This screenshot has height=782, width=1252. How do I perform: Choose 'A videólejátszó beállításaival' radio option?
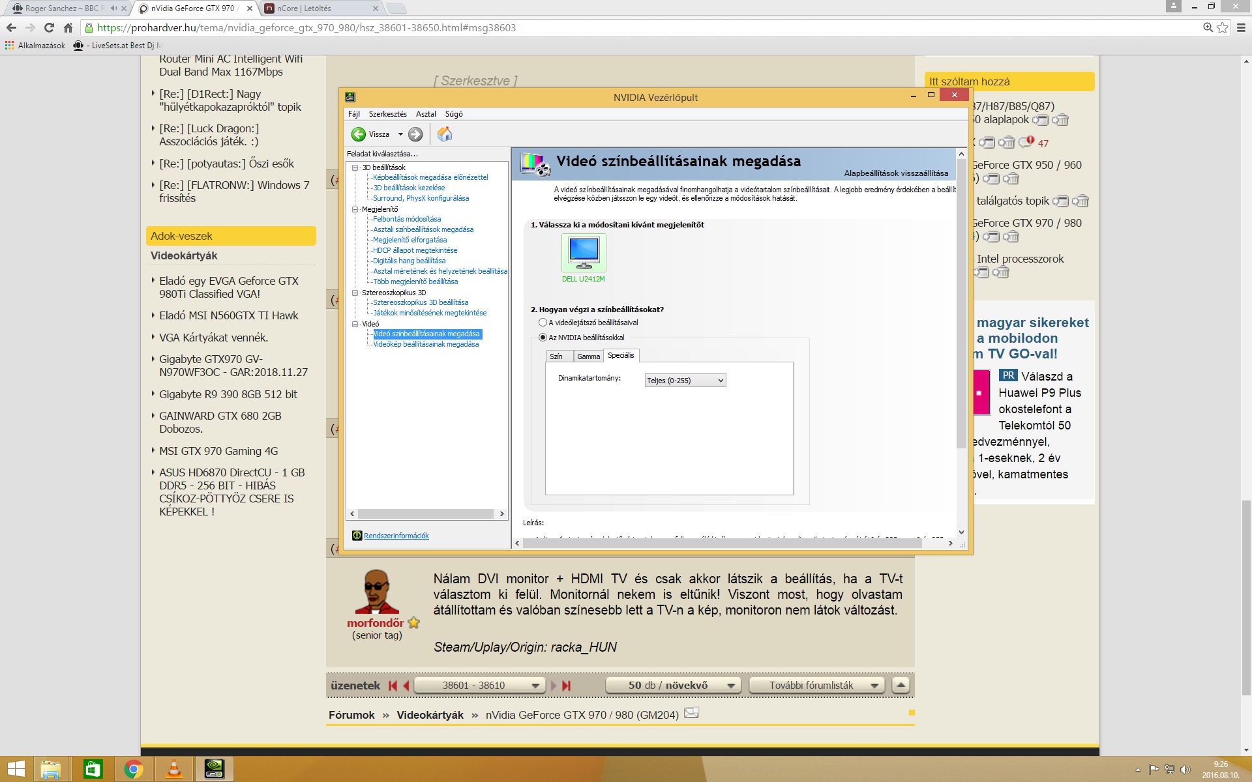pos(543,323)
